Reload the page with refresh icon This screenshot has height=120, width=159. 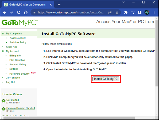coord(19,12)
